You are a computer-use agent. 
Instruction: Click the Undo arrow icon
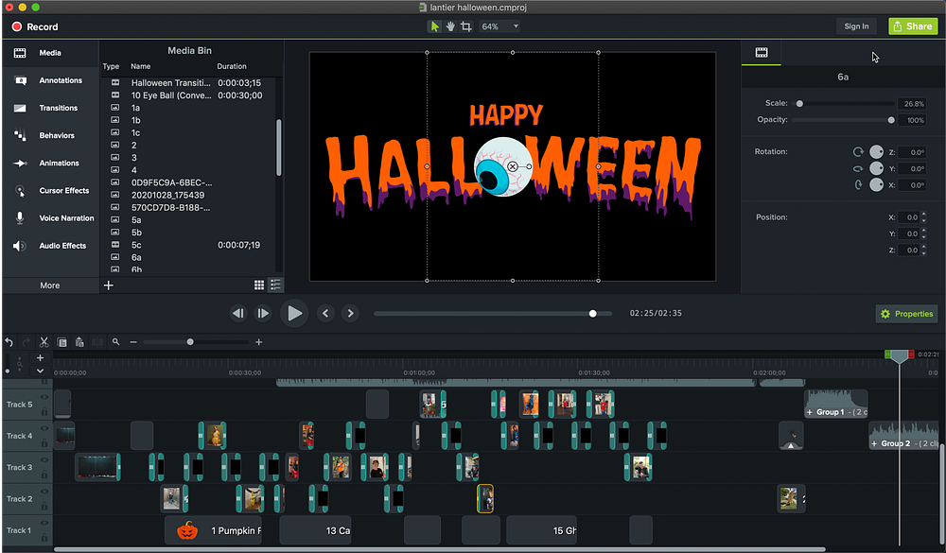tap(9, 341)
